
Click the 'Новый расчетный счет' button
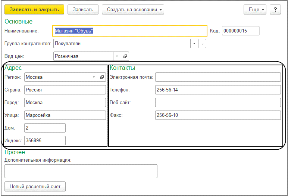click(35, 186)
